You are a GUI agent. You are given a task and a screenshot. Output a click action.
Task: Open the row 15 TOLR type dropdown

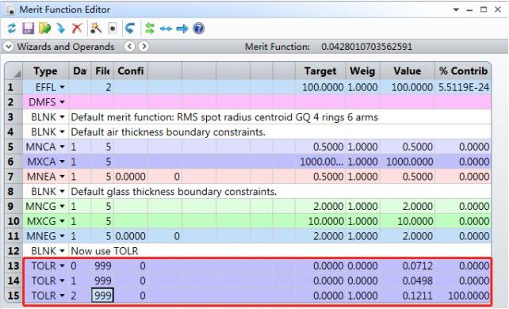coord(62,296)
